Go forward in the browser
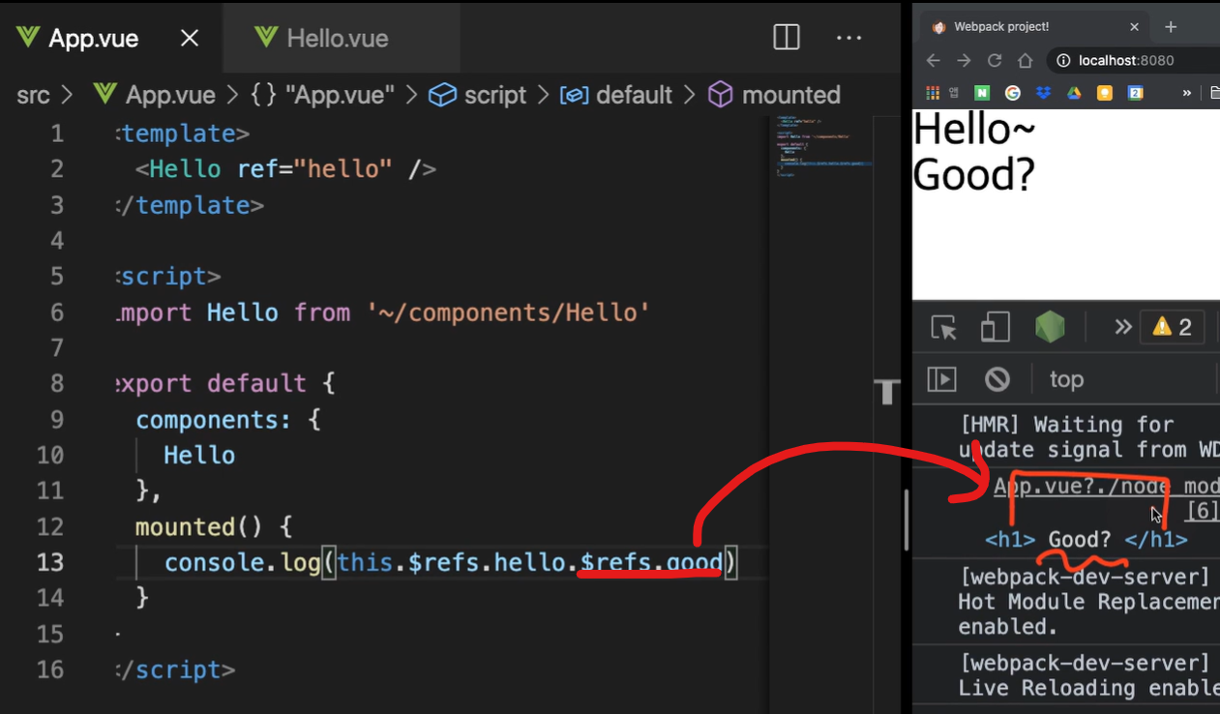1220x714 pixels. click(964, 60)
